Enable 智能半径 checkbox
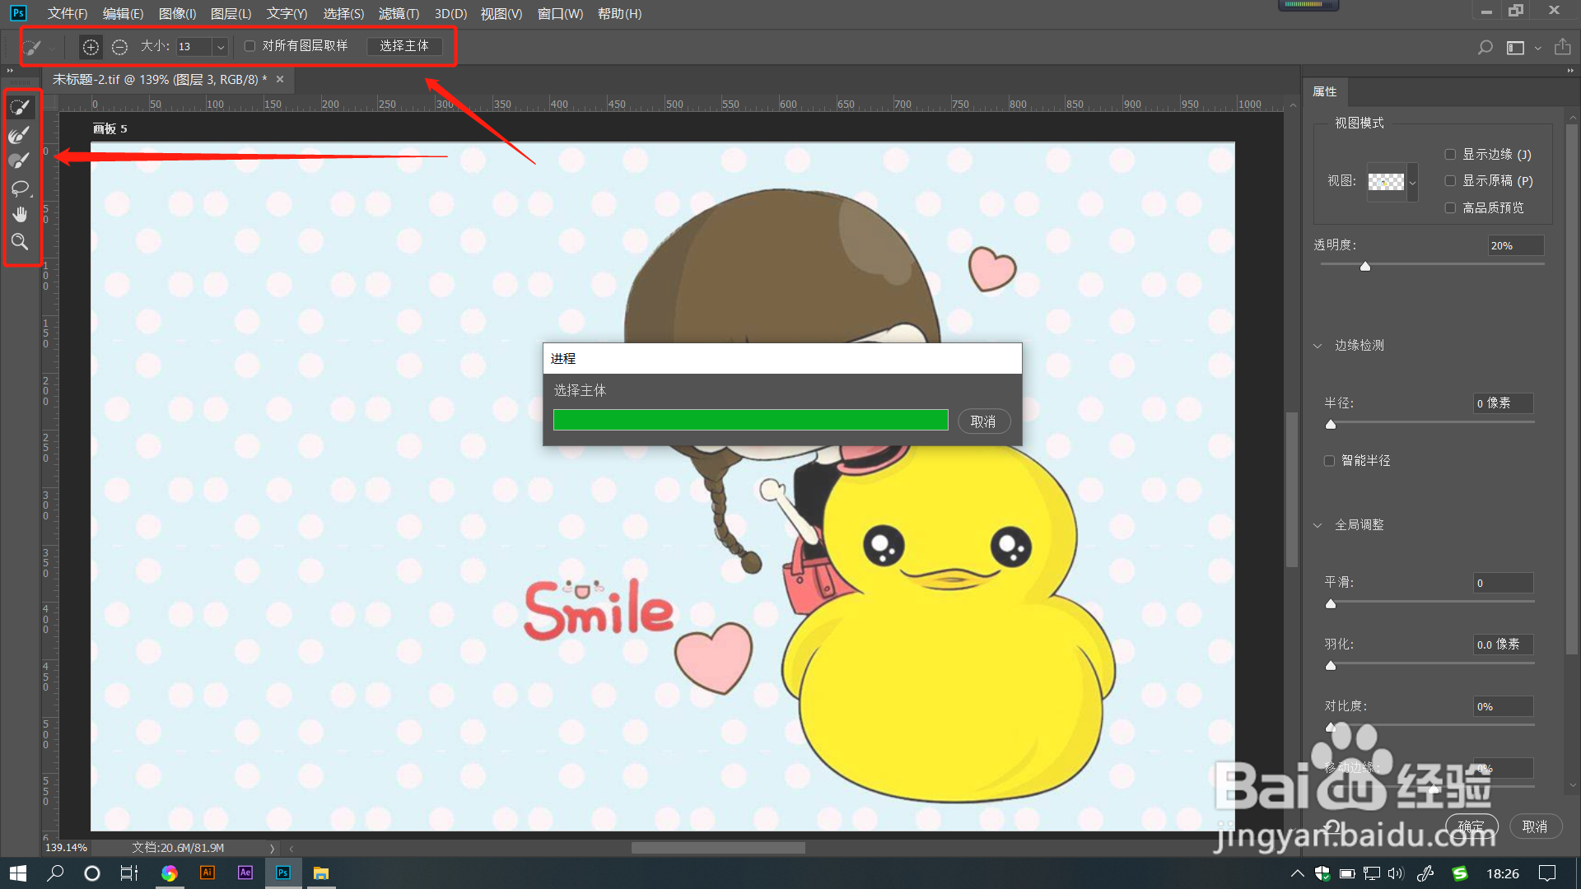The height and width of the screenshot is (889, 1581). [1329, 460]
